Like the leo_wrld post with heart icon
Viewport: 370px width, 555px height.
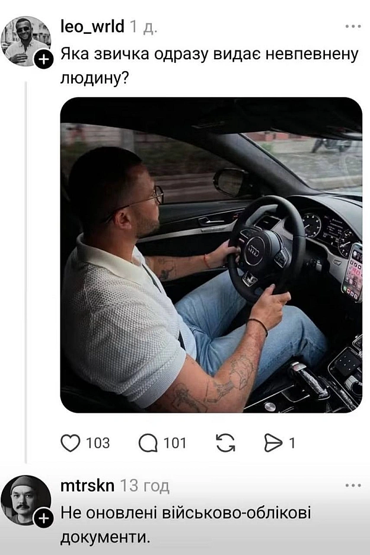pos(71,443)
